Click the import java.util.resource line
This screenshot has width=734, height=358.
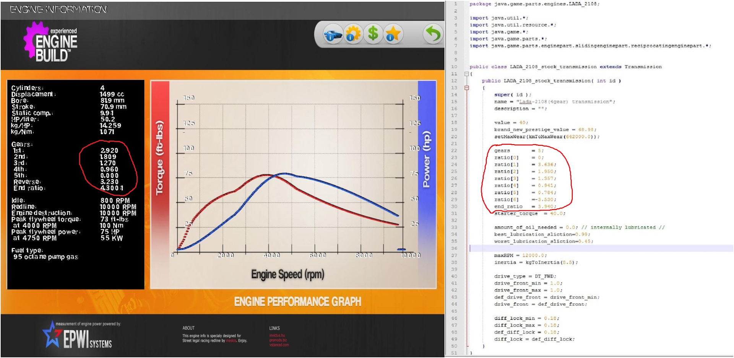pos(513,25)
